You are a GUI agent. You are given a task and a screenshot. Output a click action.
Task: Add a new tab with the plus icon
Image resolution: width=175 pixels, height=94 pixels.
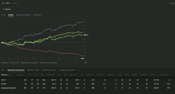tap(78, 70)
